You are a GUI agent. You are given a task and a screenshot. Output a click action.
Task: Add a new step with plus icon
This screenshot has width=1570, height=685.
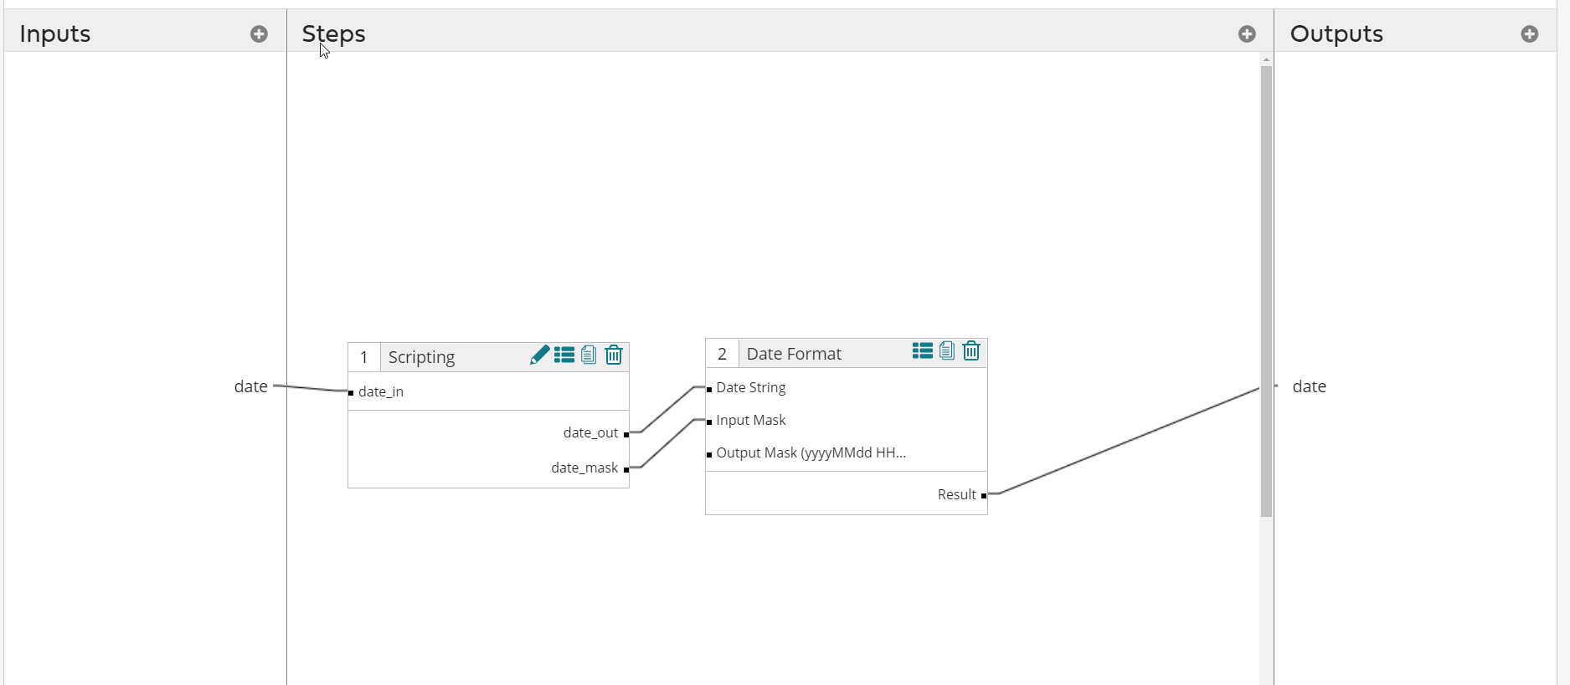coord(1247,34)
